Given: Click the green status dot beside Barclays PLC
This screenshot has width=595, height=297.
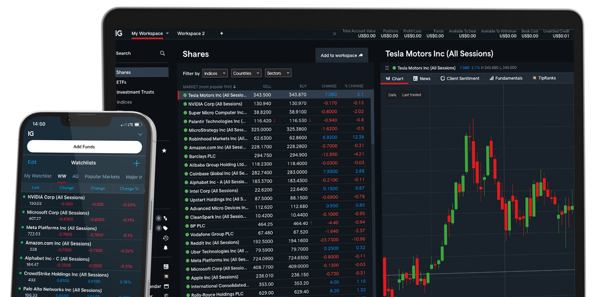Looking at the screenshot, I should pyautogui.click(x=185, y=156).
